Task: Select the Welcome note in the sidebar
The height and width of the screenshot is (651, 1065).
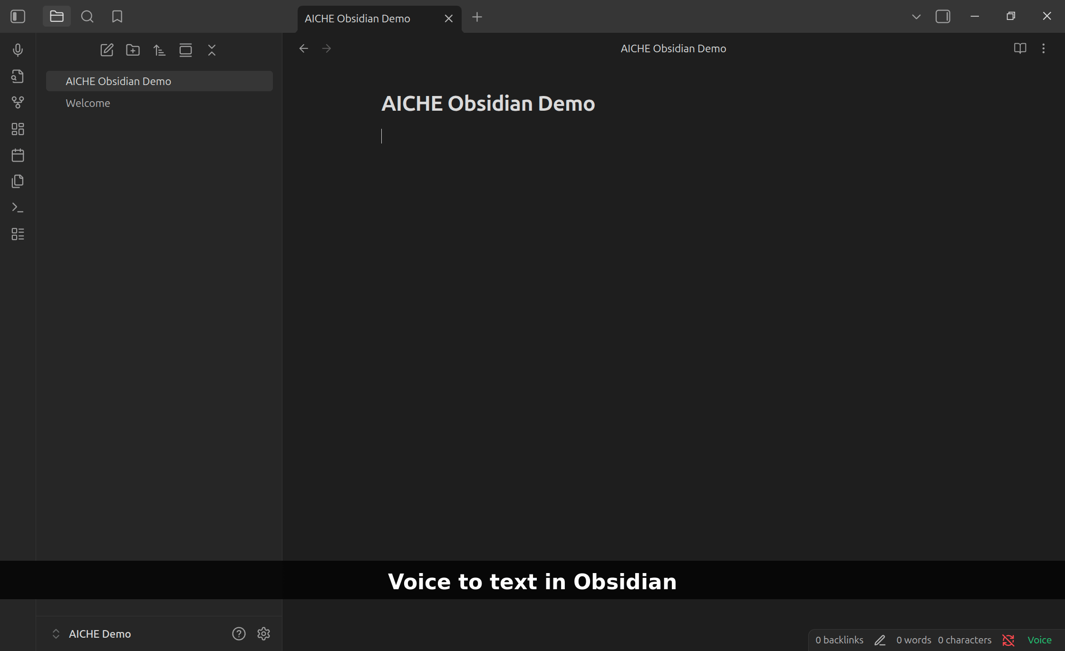Action: 87,103
